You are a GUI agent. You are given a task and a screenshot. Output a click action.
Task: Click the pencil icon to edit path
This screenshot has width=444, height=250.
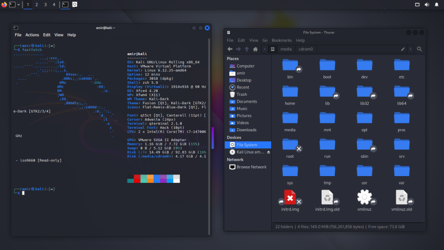click(403, 49)
